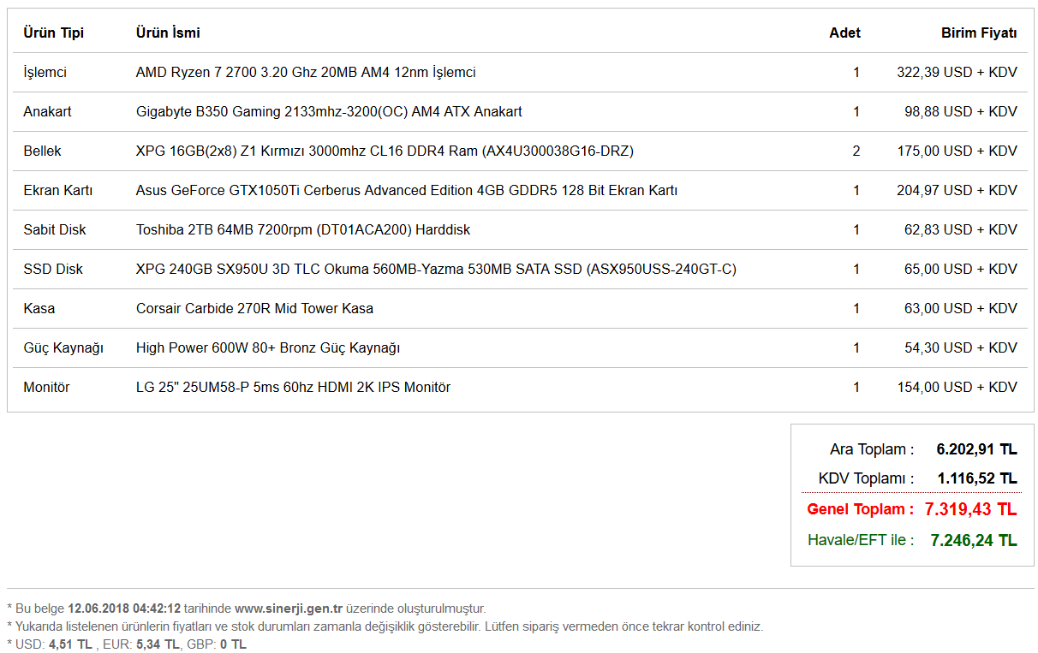This screenshot has width=1038, height=653.
Task: Select the 'Sabit Disk' product type cell
Action: pyautogui.click(x=55, y=230)
